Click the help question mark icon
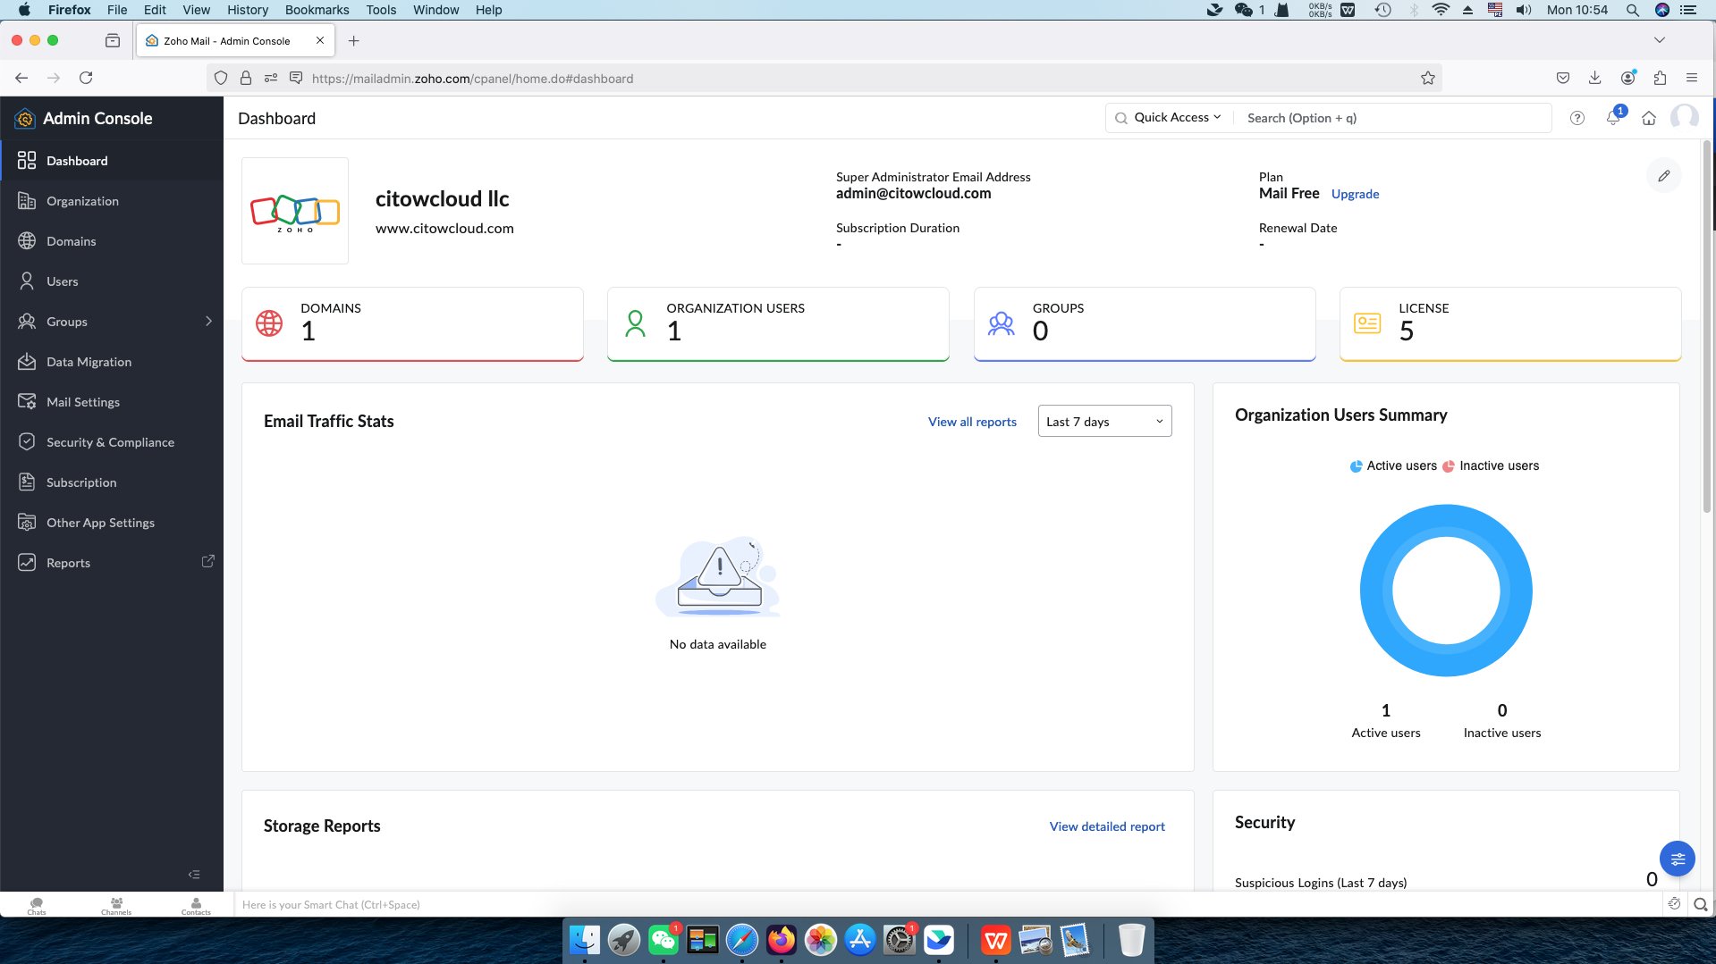 pyautogui.click(x=1577, y=118)
